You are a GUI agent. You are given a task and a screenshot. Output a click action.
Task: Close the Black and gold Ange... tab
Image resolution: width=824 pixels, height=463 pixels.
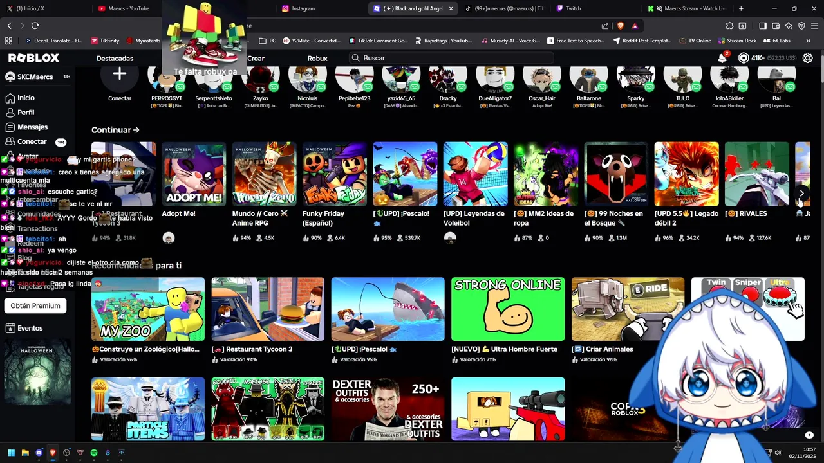point(451,8)
